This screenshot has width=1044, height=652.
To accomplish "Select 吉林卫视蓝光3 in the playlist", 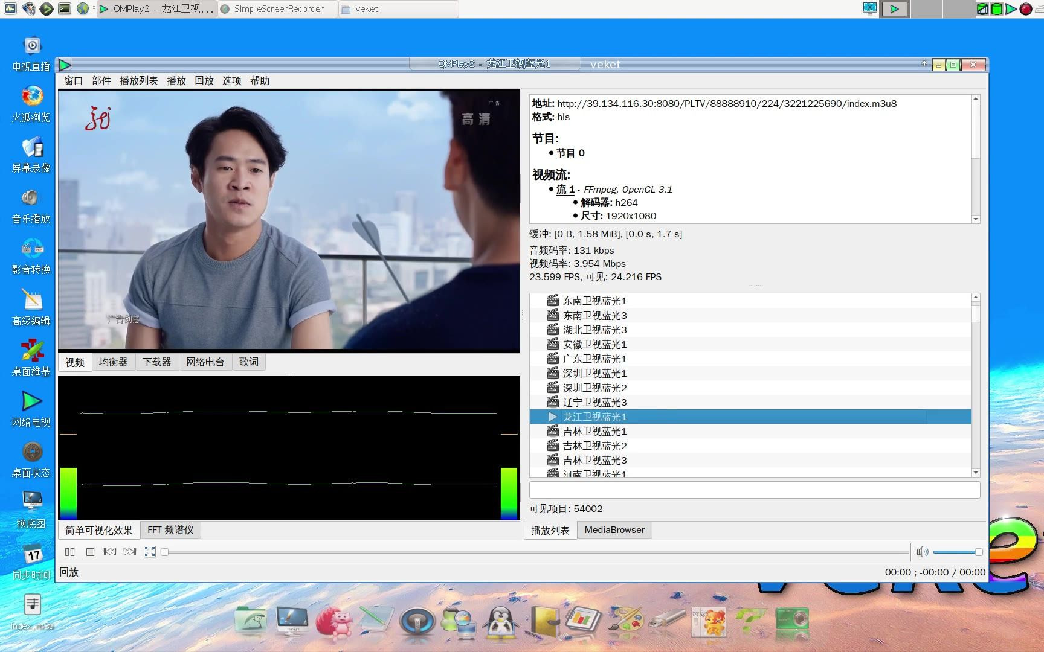I will pyautogui.click(x=750, y=460).
